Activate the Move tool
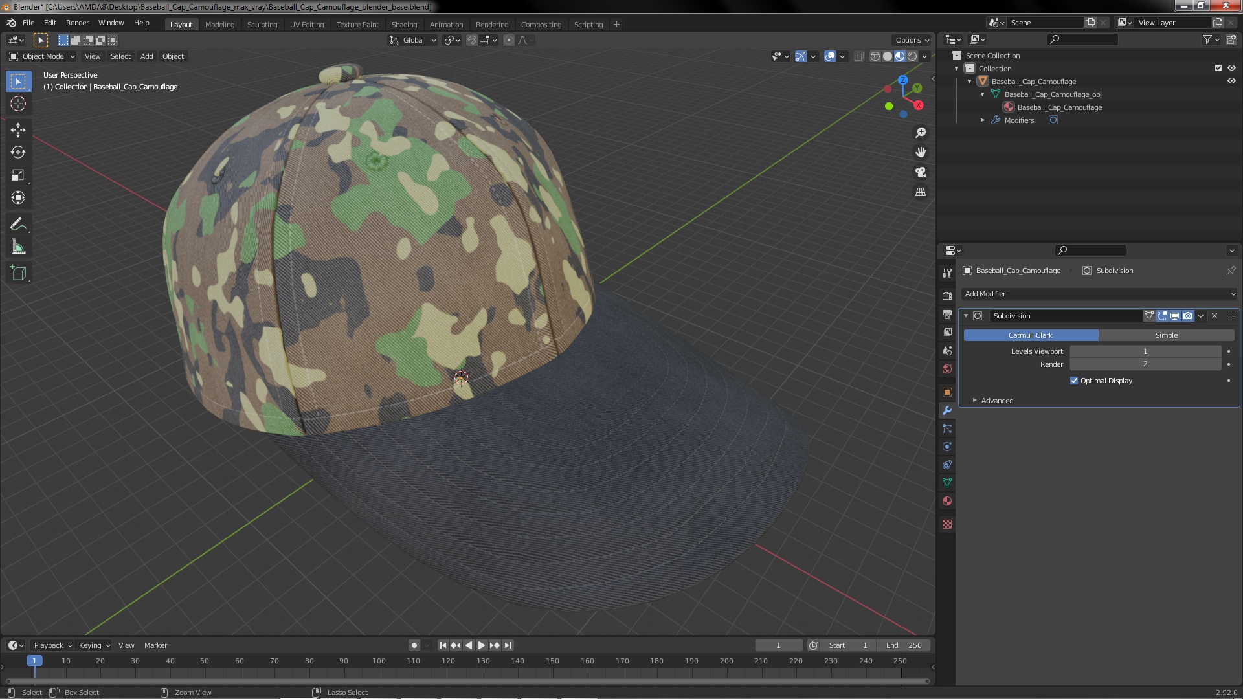 point(18,129)
